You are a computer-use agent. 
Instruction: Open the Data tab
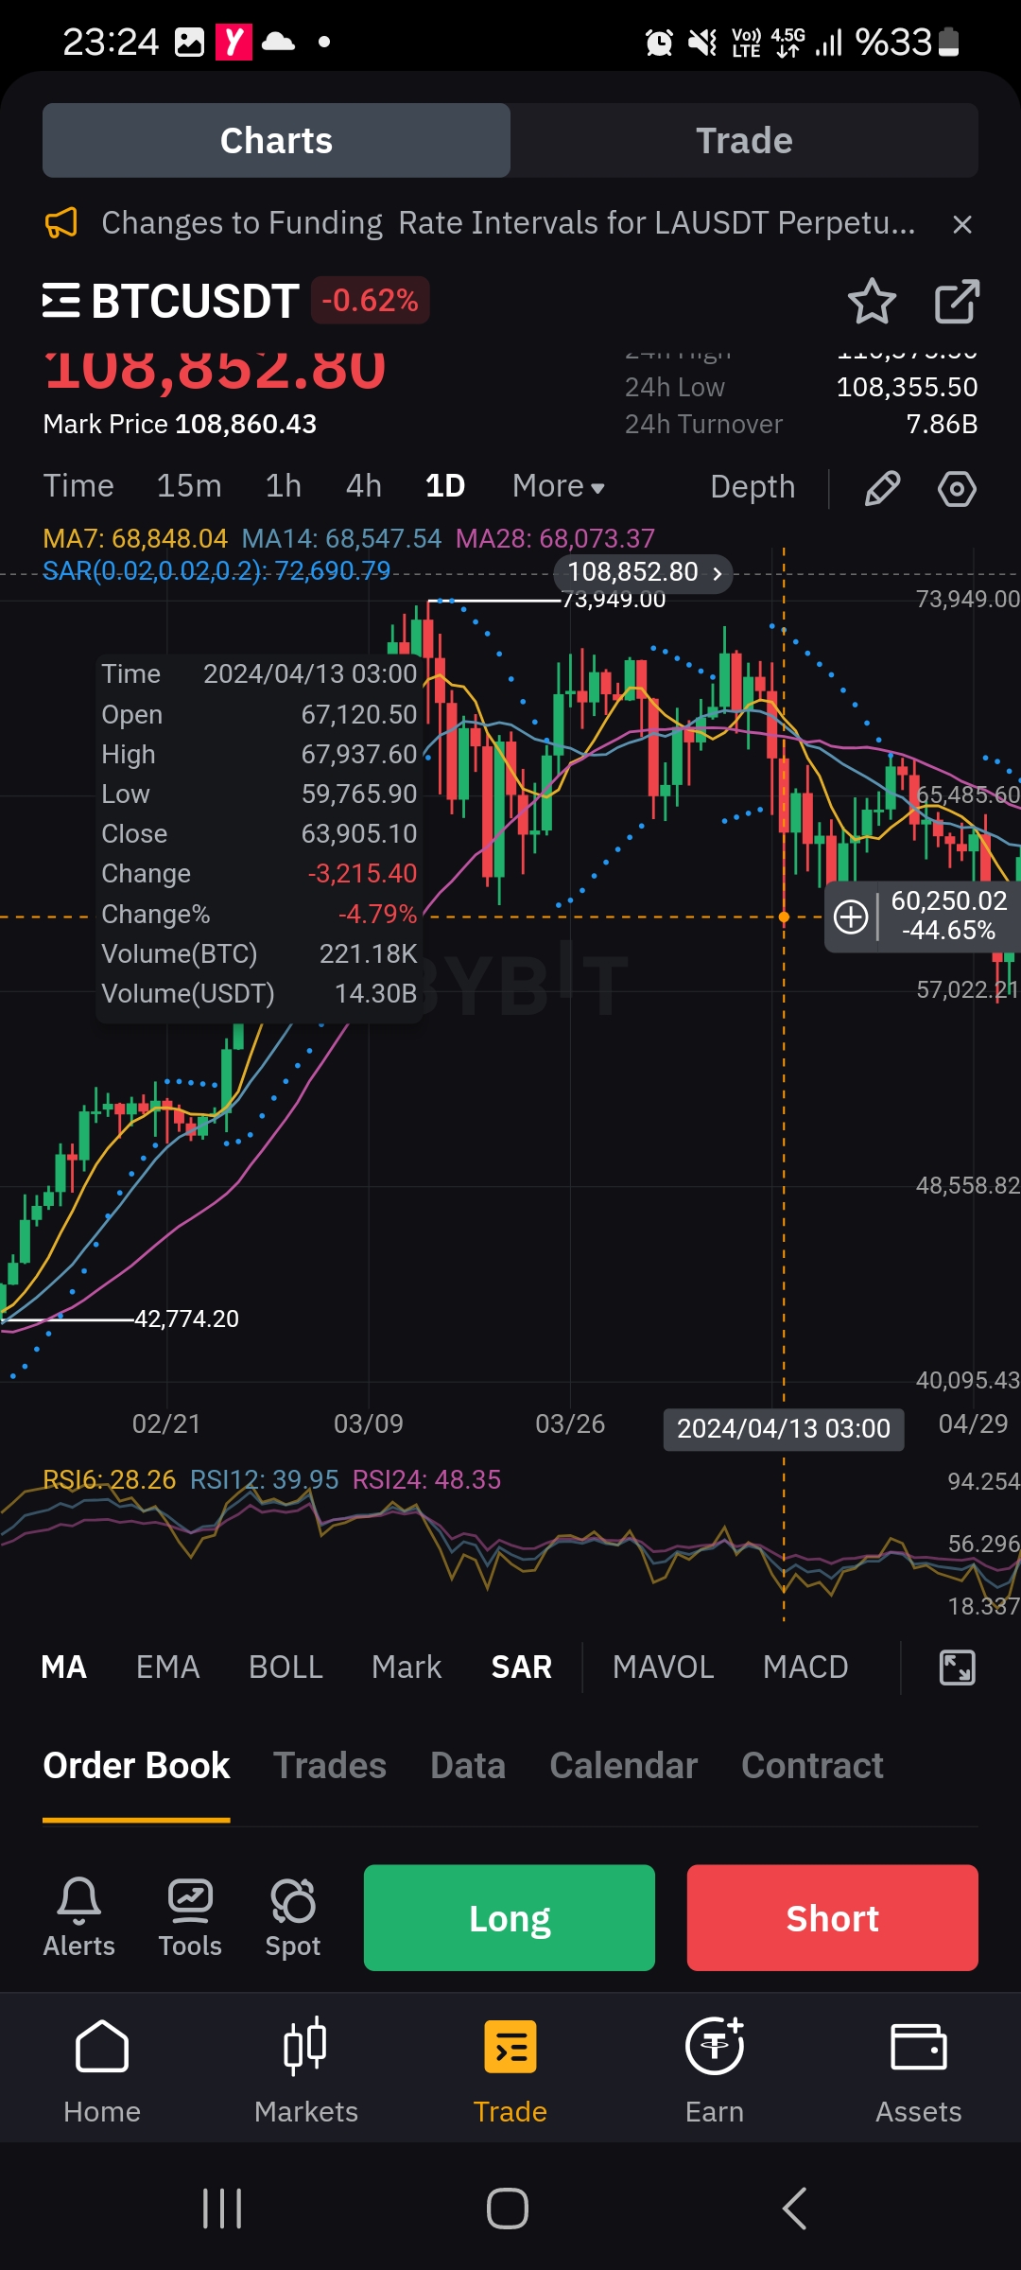[468, 1766]
